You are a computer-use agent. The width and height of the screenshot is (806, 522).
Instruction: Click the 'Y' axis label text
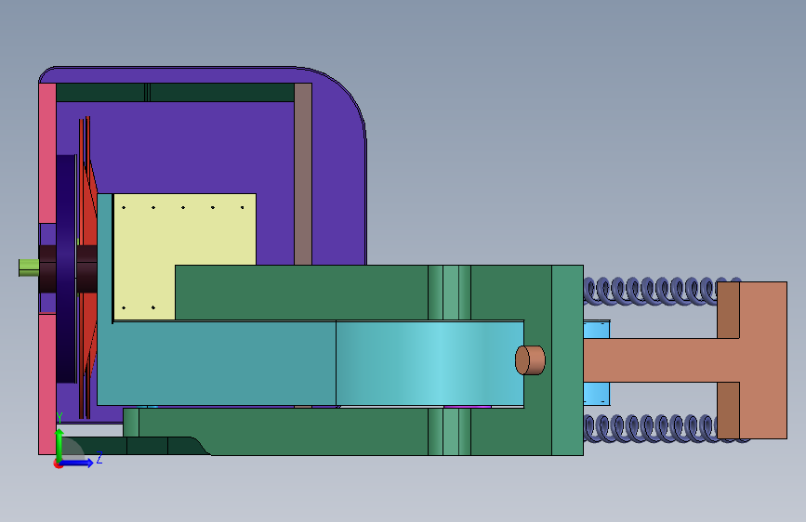pos(59,418)
